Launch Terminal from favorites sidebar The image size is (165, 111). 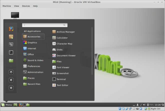click(11, 53)
